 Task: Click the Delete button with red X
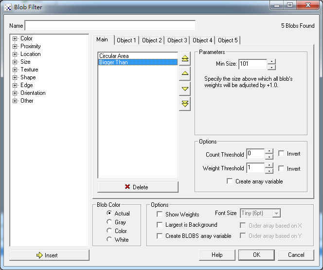(x=138, y=187)
